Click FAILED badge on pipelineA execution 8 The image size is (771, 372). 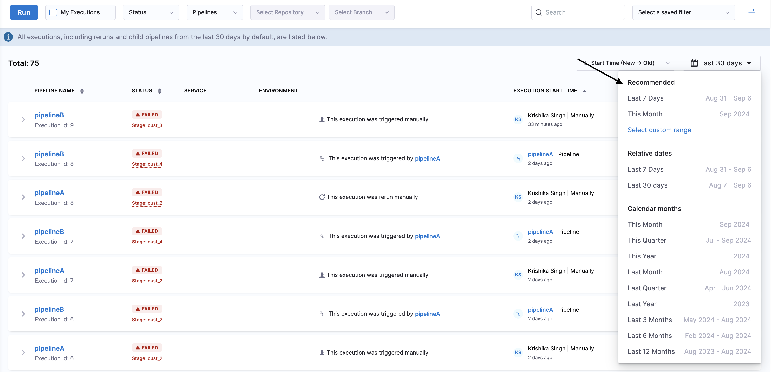(x=147, y=192)
